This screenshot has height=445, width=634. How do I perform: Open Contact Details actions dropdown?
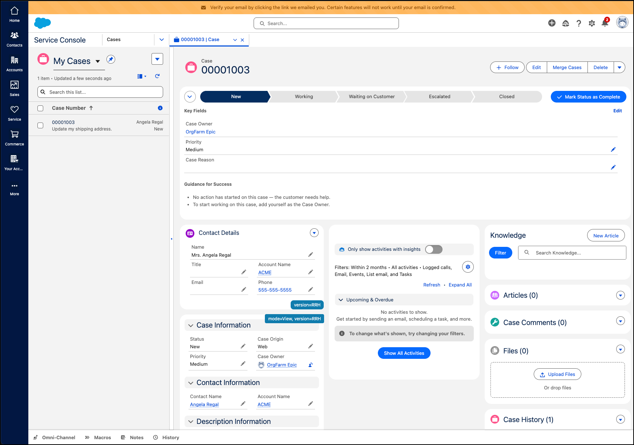tap(314, 233)
